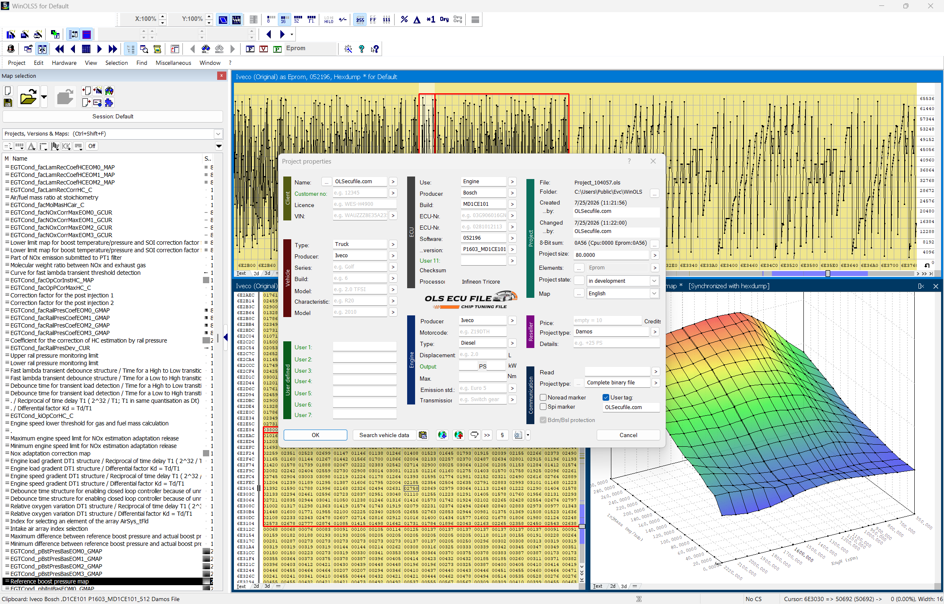Viewport: 944px width, 604px height.
Task: Open the Project menu
Action: 17,63
